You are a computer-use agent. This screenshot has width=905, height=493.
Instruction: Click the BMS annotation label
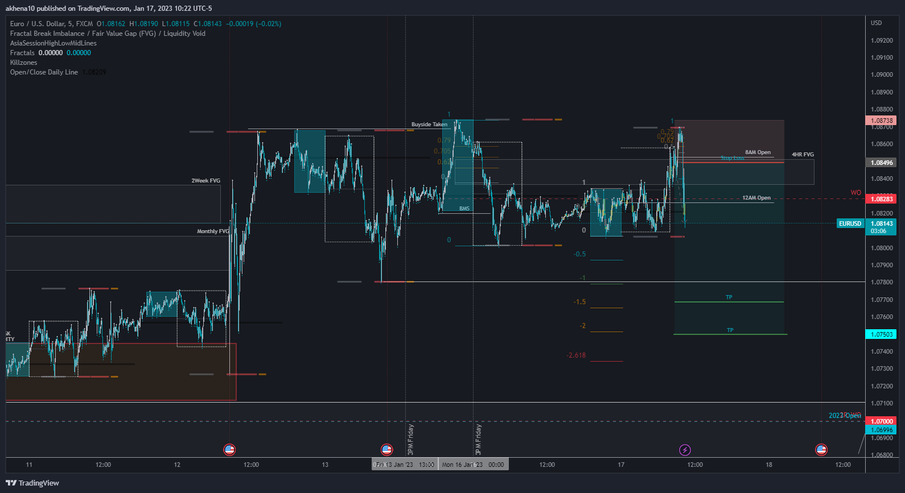(464, 209)
